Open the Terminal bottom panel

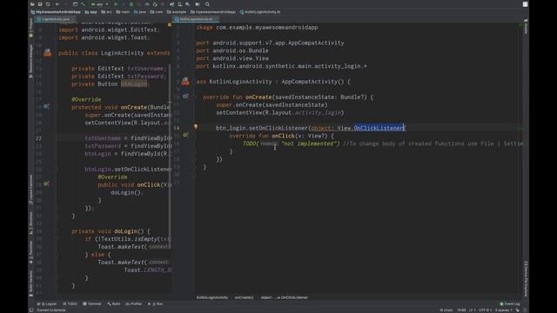(x=92, y=303)
